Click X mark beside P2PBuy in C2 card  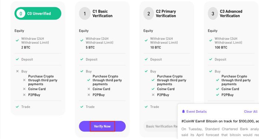(x=153, y=95)
